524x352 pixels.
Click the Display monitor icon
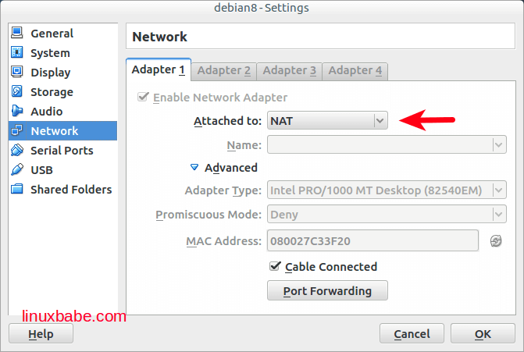coord(17,73)
